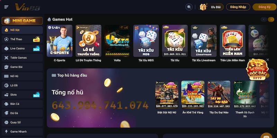The height and width of the screenshot is (138, 277).
Task: Click the Đá Gà rooster icon
Action: (6, 113)
